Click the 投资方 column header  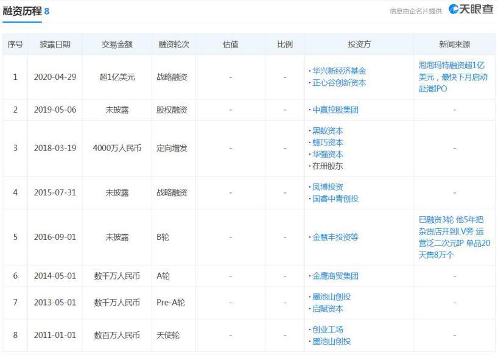[x=359, y=44]
